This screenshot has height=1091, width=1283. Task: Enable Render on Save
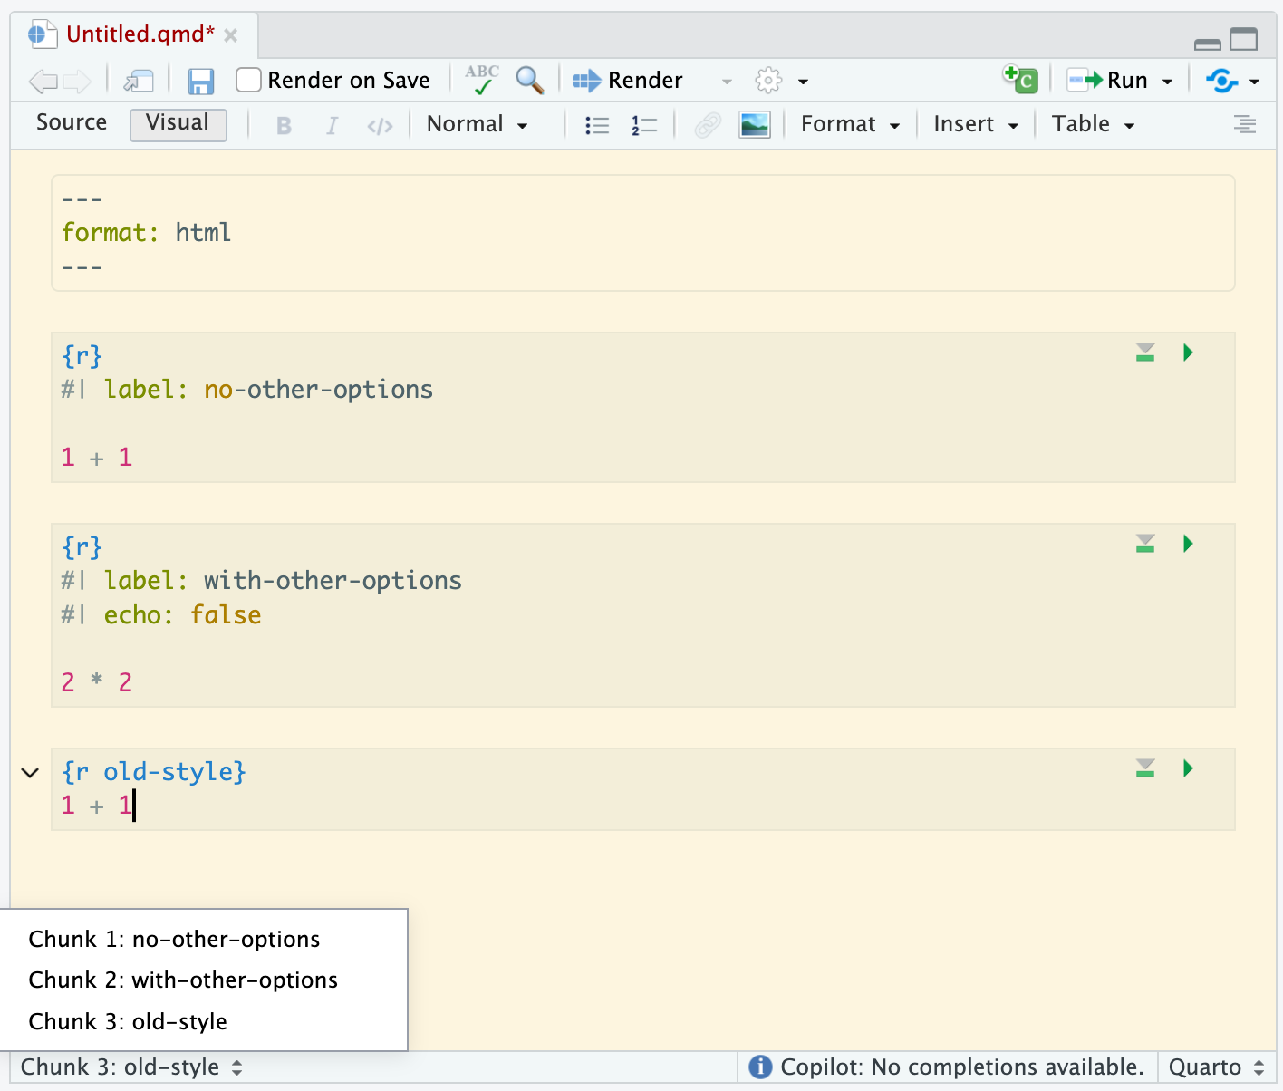pos(247,80)
